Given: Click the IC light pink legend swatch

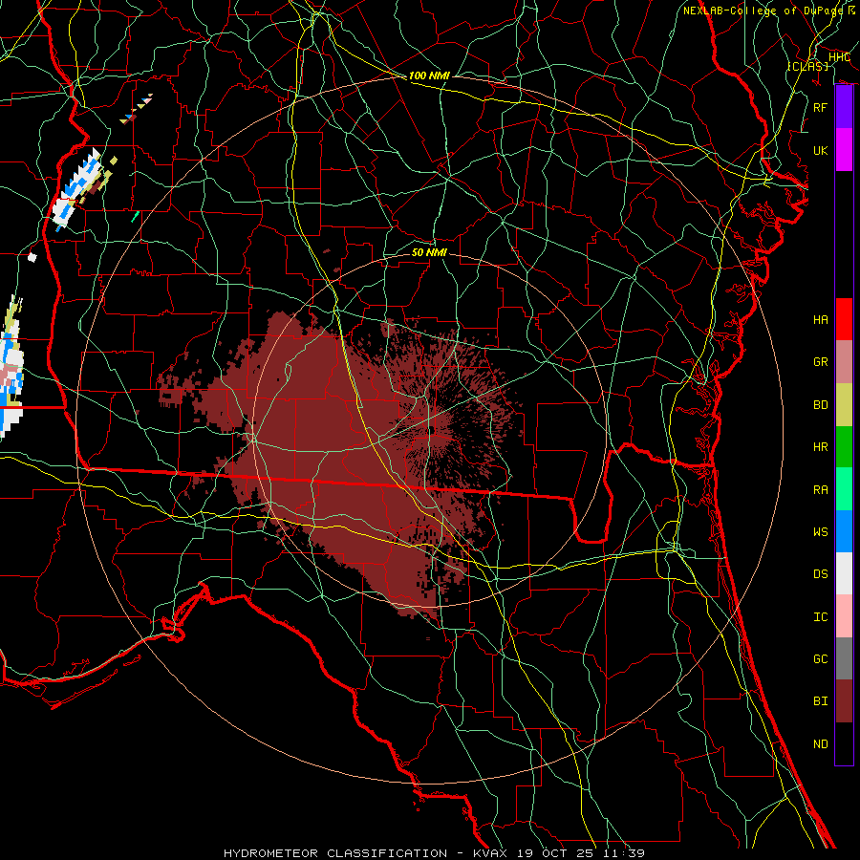Looking at the screenshot, I should tap(844, 616).
